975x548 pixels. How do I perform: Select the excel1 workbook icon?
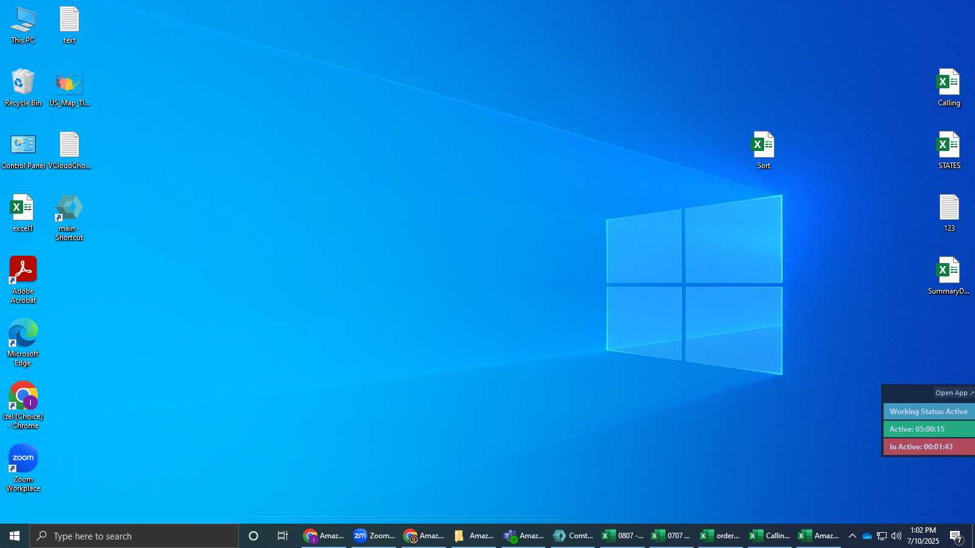click(23, 214)
